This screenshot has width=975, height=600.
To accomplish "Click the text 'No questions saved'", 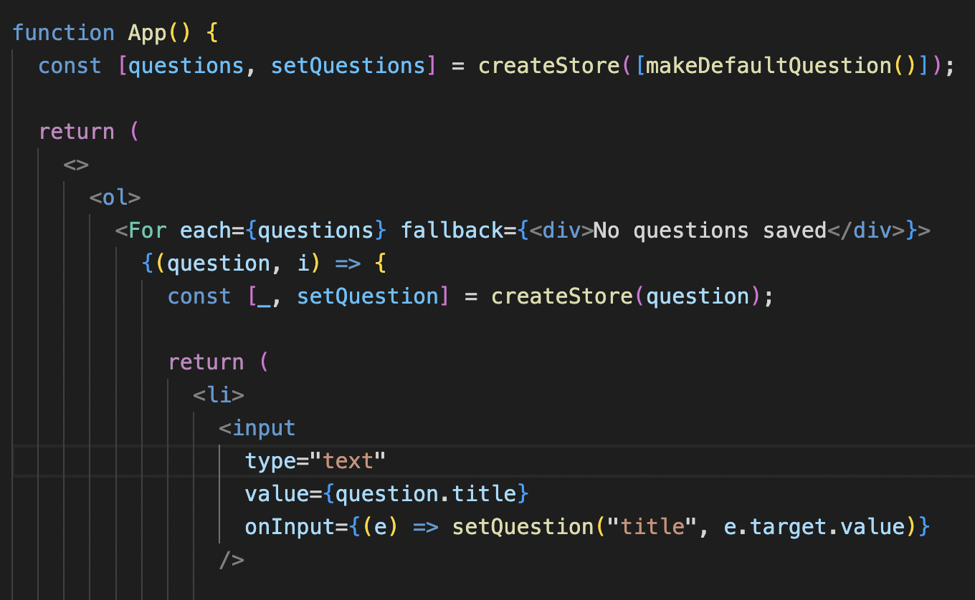I will (x=711, y=231).
